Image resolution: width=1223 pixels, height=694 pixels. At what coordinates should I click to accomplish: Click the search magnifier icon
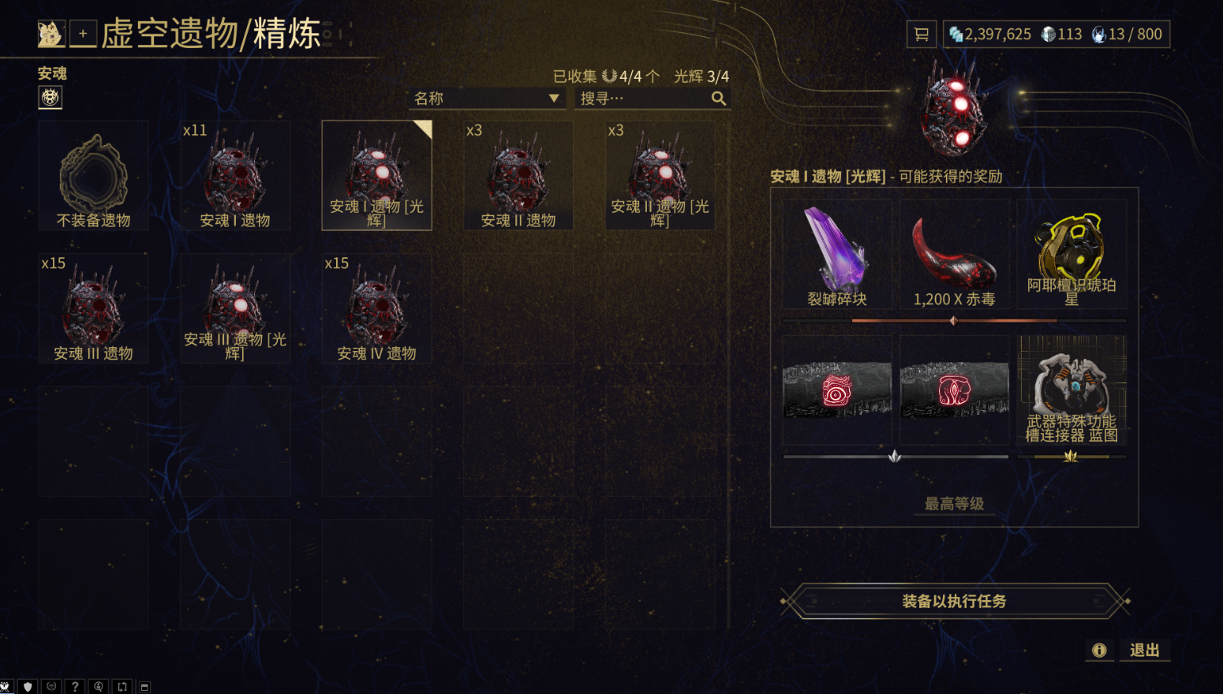tap(718, 99)
